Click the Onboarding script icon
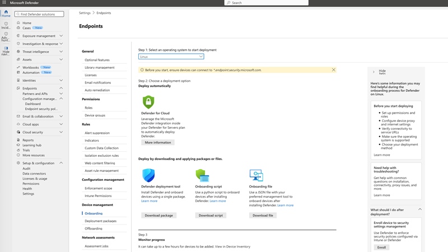The image size is (448, 252). pyautogui.click(x=202, y=175)
